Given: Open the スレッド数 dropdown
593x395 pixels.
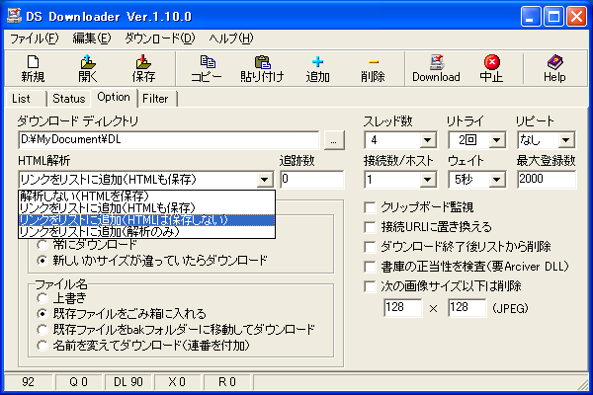Looking at the screenshot, I should point(427,140).
